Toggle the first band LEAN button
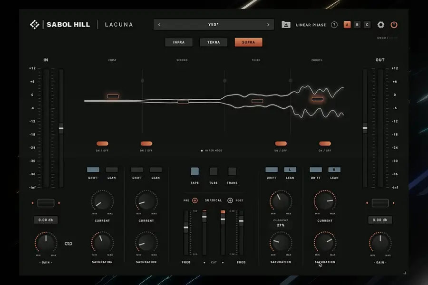The image size is (428, 285). (112, 170)
